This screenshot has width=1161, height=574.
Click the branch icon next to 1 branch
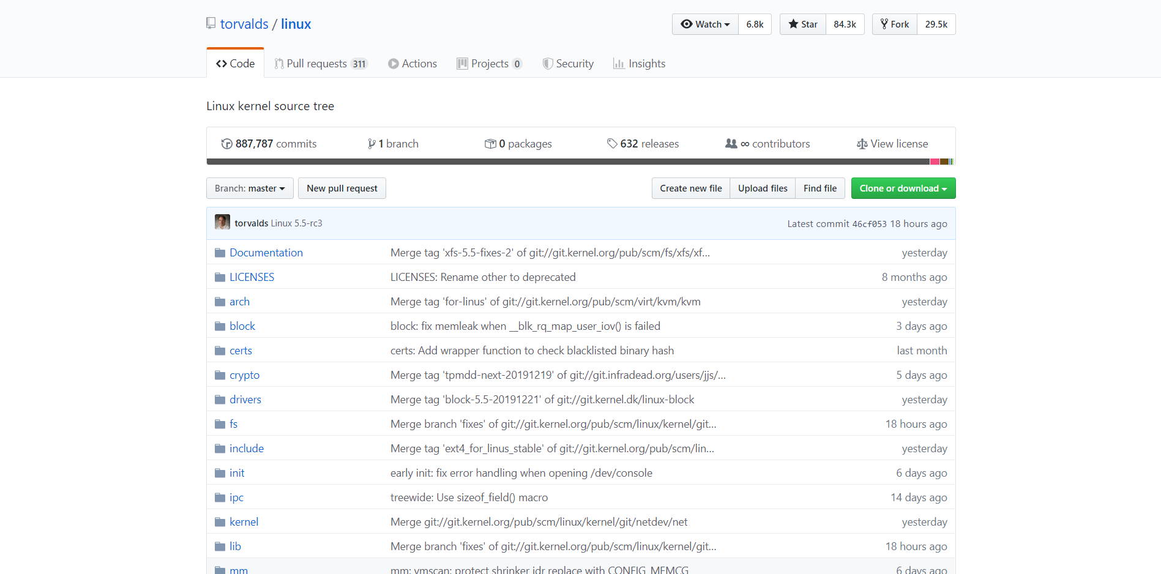(371, 144)
